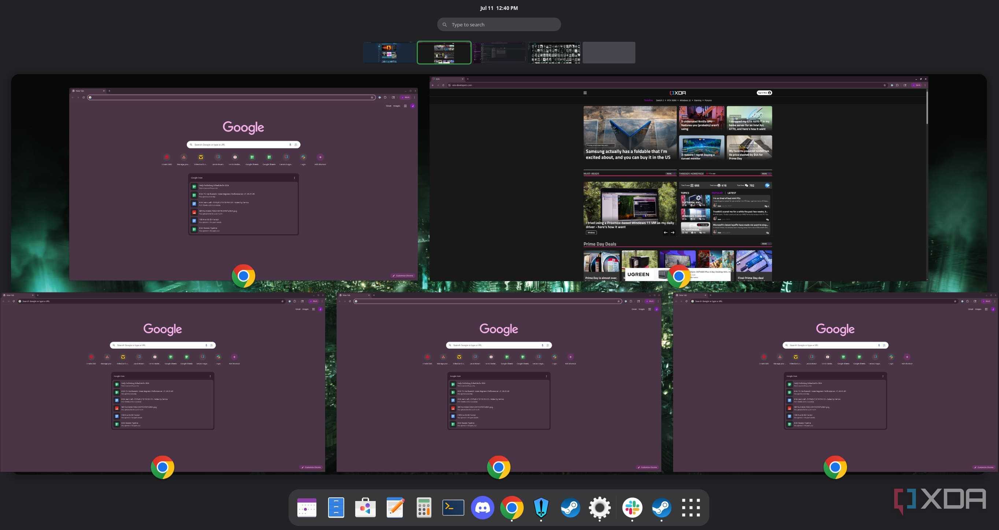Open the Calendar app from the dock

pyautogui.click(x=307, y=508)
